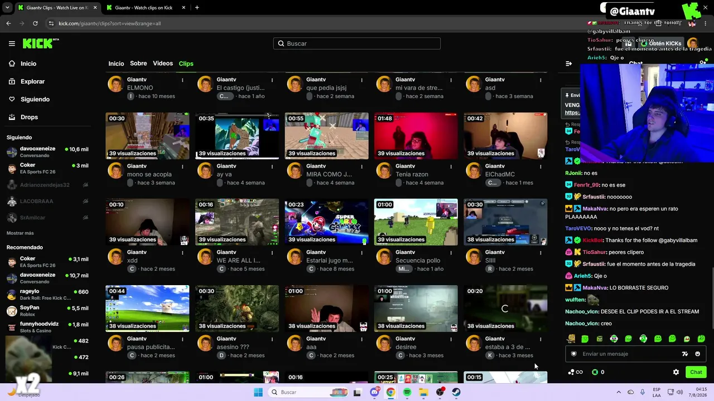Open SoyPan channel in Recomendado list
Viewport: 714px width, 401px height.
click(x=47, y=311)
